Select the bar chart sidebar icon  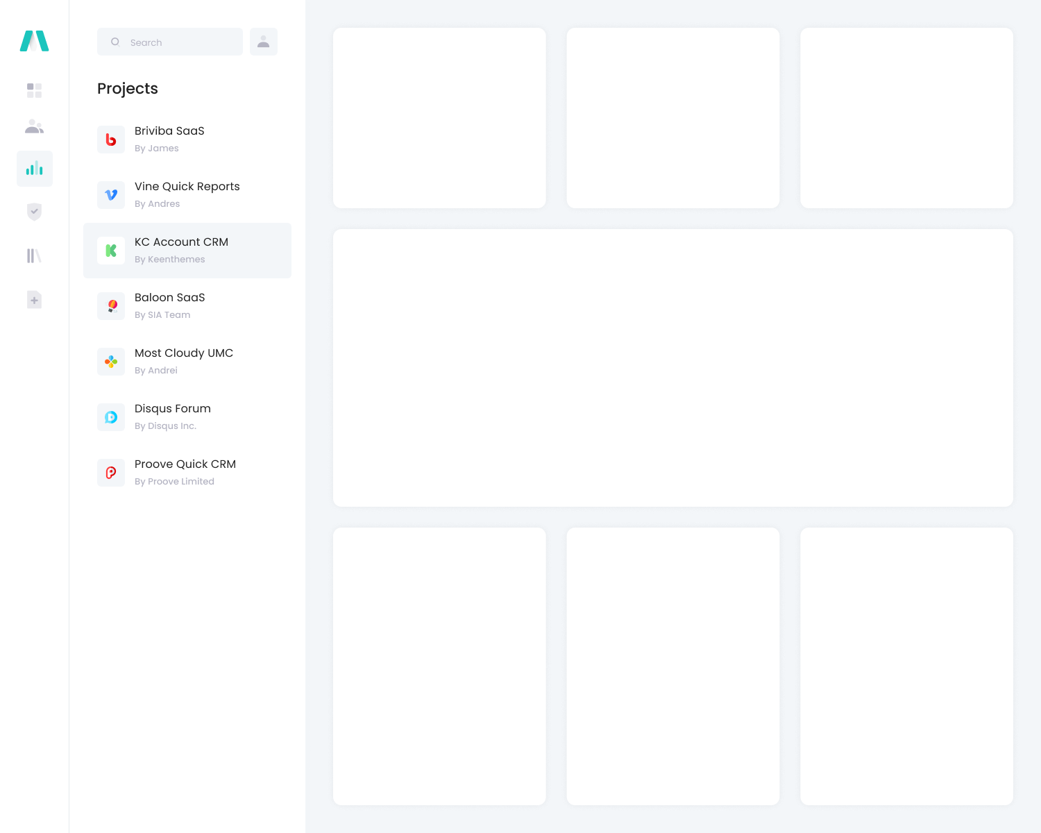click(34, 169)
